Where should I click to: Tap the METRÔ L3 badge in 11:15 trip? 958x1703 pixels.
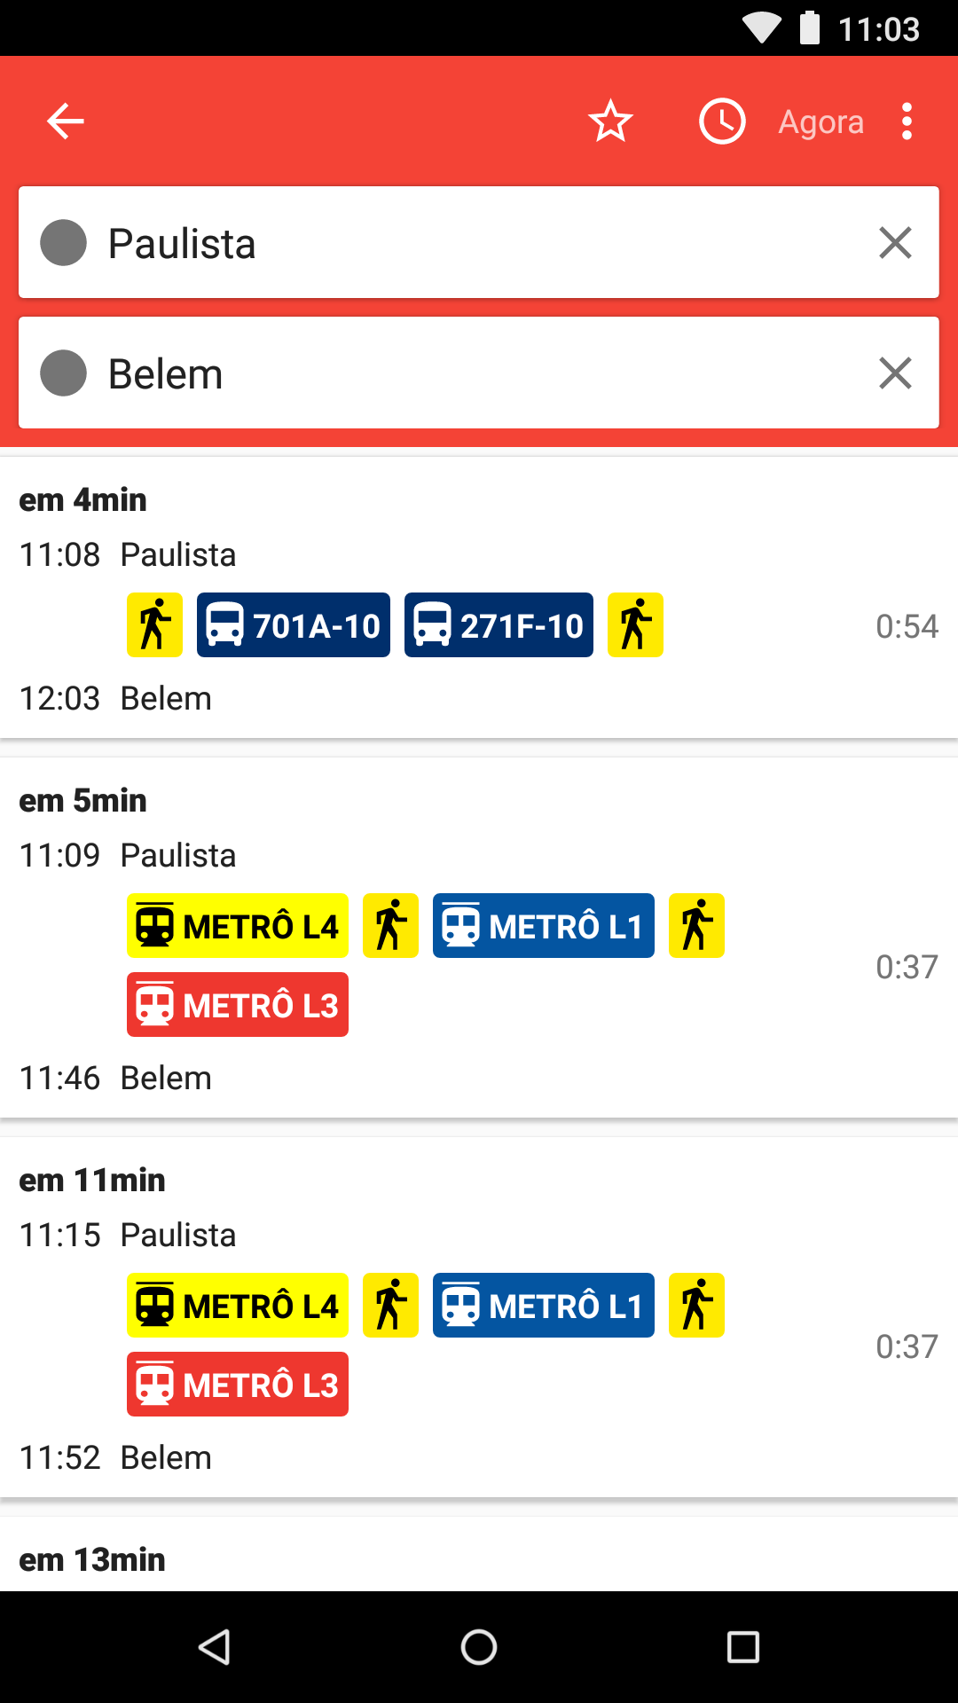tap(238, 1385)
